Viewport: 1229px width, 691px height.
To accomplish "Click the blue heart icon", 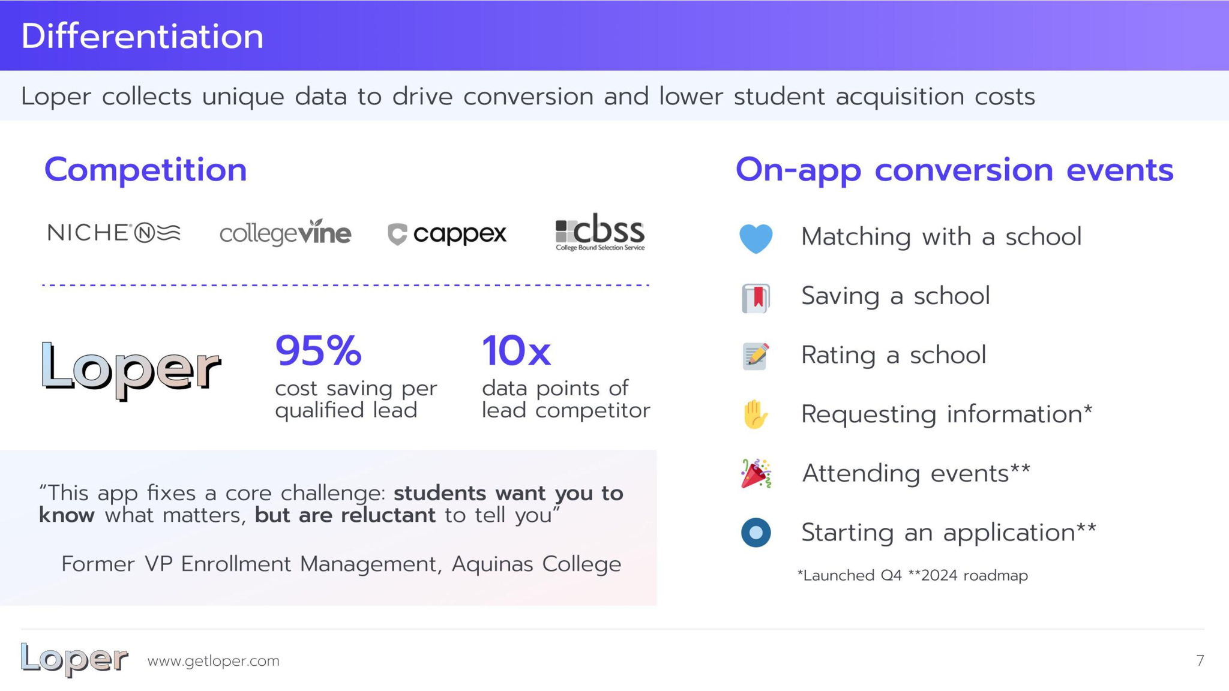I will click(x=756, y=238).
